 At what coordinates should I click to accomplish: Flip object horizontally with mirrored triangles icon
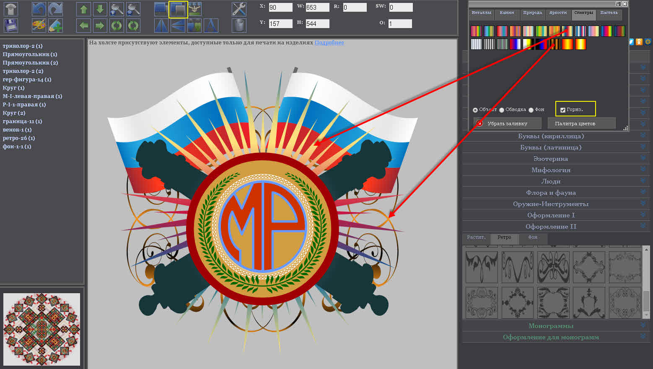[x=161, y=26]
